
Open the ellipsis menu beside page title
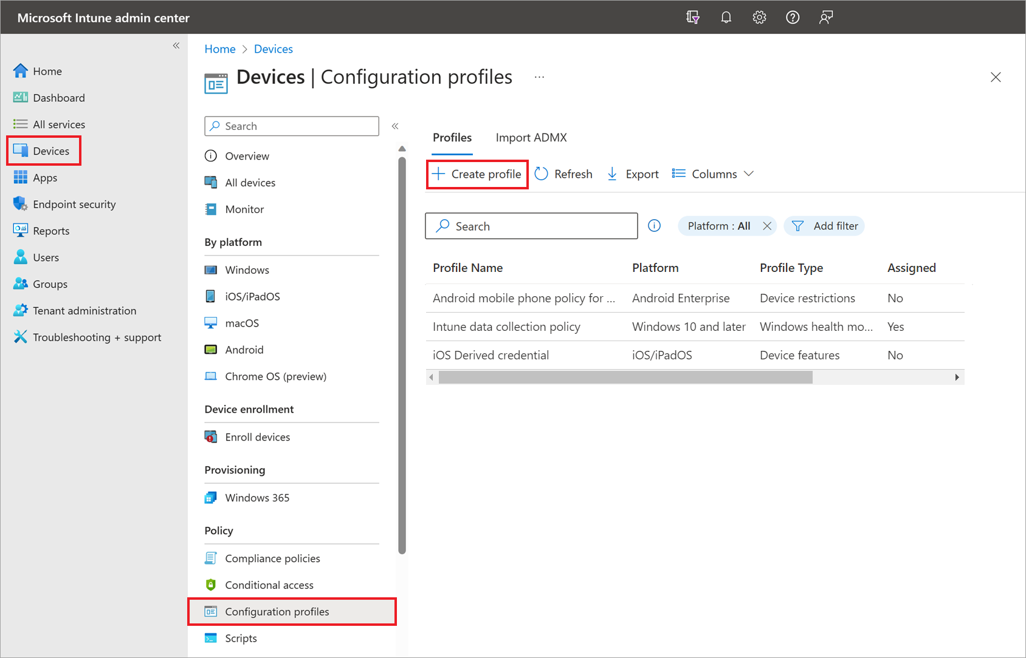click(539, 77)
